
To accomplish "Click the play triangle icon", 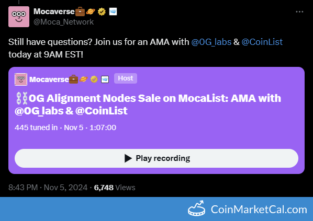I will coord(128,158).
